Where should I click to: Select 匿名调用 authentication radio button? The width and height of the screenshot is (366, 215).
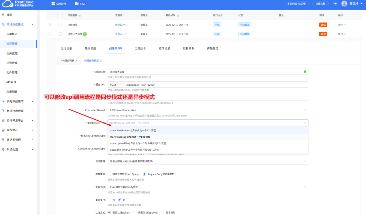[x=163, y=213]
